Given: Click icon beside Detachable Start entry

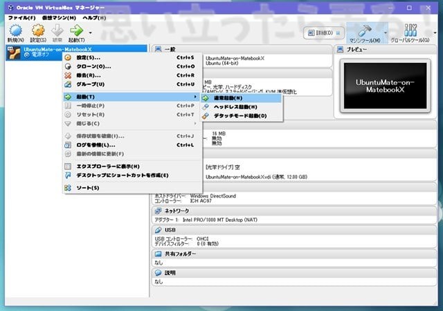Looking at the screenshot, I should pos(206,115).
